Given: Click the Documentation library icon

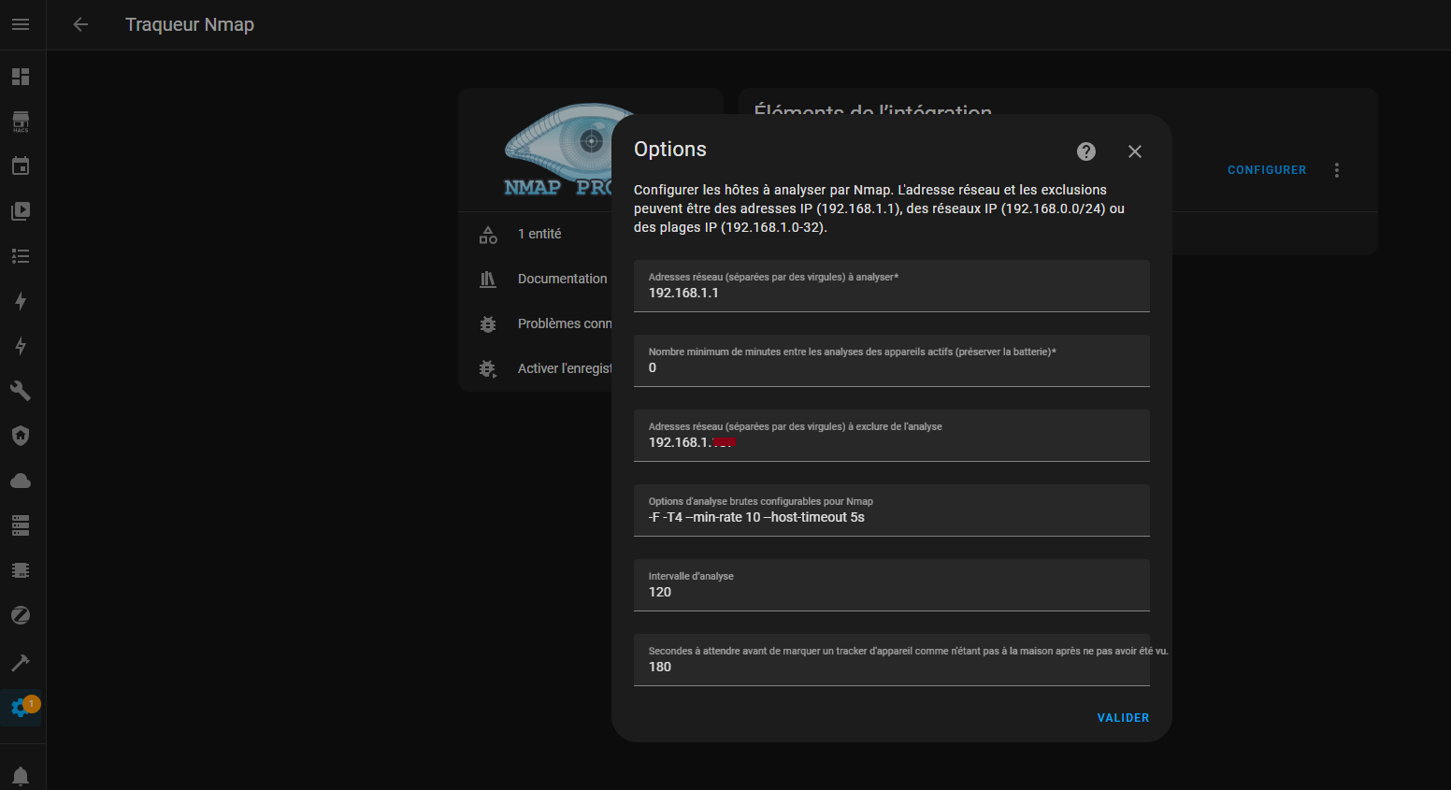Looking at the screenshot, I should [x=487, y=278].
